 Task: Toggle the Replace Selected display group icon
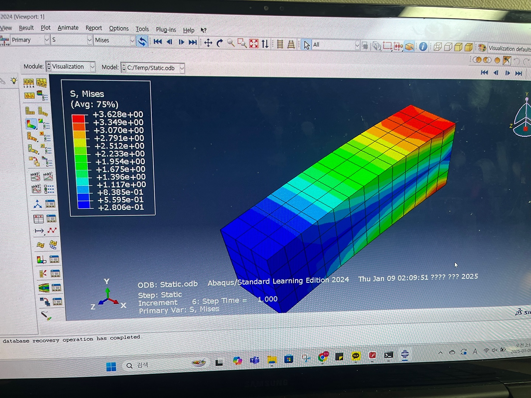[477, 60]
